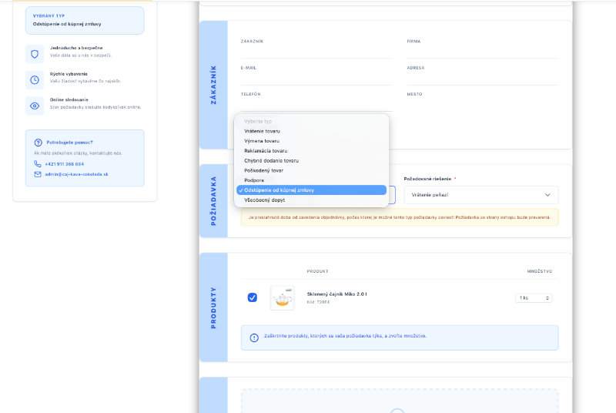Click the Zákazník input field
This screenshot has width=616, height=413.
click(x=316, y=52)
